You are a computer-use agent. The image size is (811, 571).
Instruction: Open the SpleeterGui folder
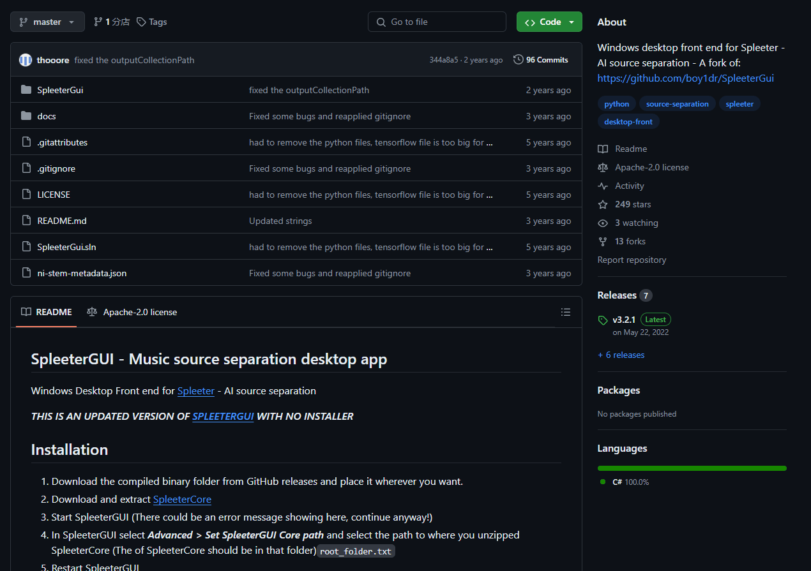tap(60, 90)
